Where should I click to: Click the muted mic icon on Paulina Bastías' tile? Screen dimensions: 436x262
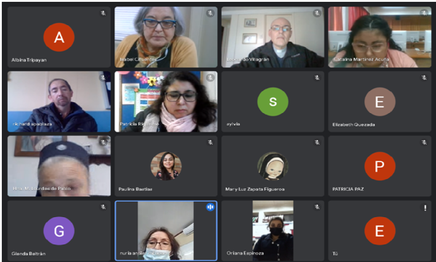point(210,143)
